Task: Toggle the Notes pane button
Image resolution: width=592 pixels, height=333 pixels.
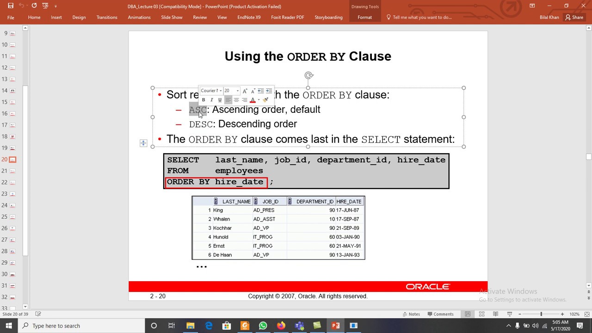Action: pyautogui.click(x=410, y=314)
